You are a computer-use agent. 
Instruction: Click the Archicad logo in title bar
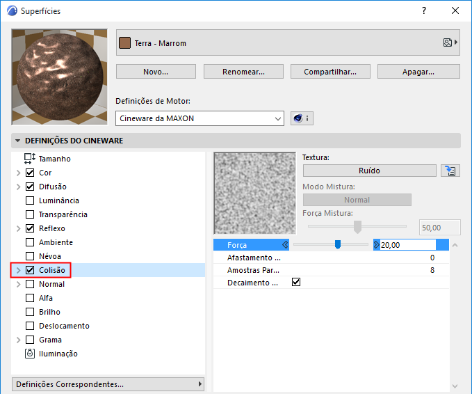pyautogui.click(x=12, y=11)
